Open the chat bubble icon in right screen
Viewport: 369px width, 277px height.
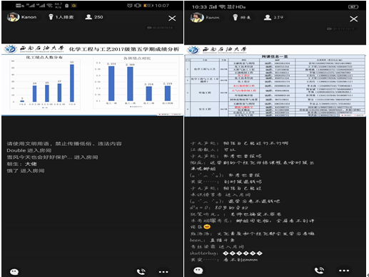pyautogui.click(x=198, y=271)
